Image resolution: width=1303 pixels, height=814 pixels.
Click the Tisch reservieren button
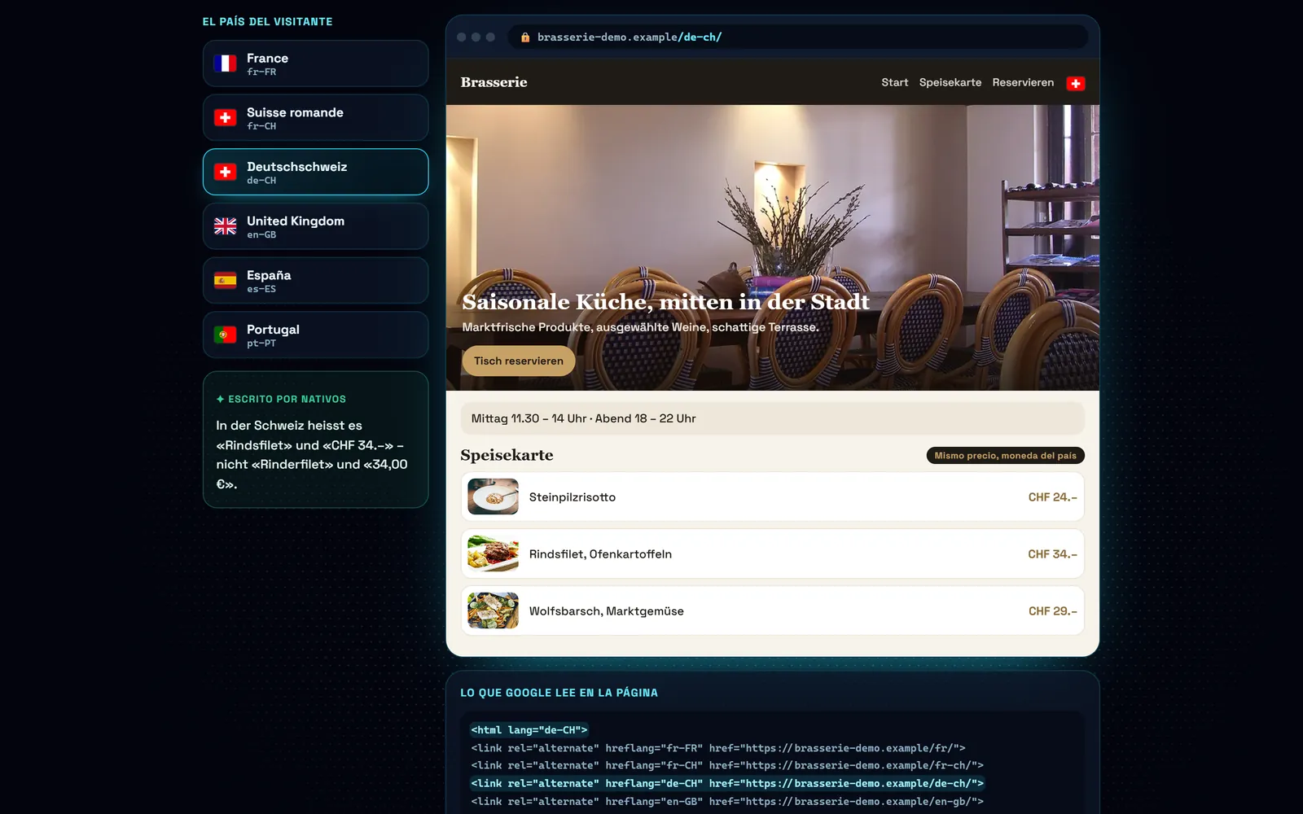tap(519, 361)
